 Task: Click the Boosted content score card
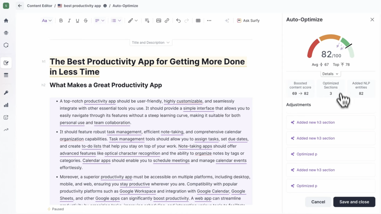300,88
